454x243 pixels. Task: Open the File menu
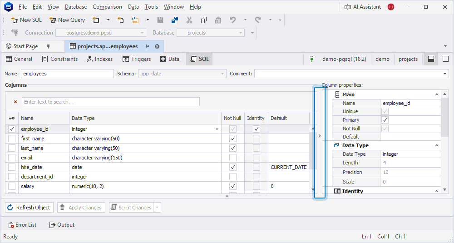click(22, 7)
